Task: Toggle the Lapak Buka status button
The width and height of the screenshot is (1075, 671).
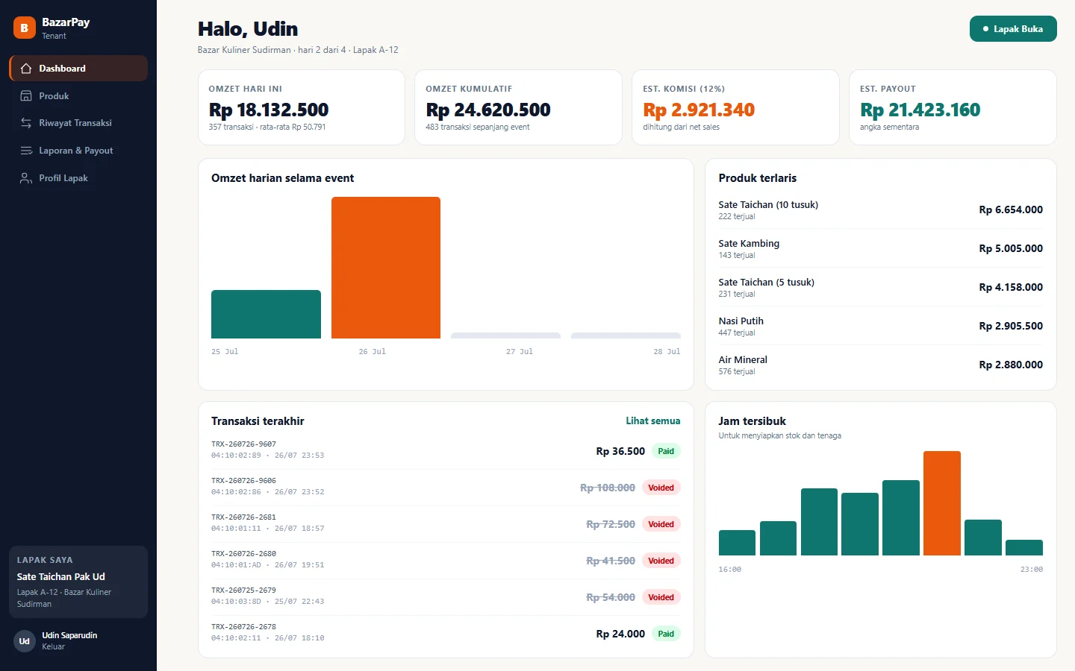Action: coord(1013,29)
